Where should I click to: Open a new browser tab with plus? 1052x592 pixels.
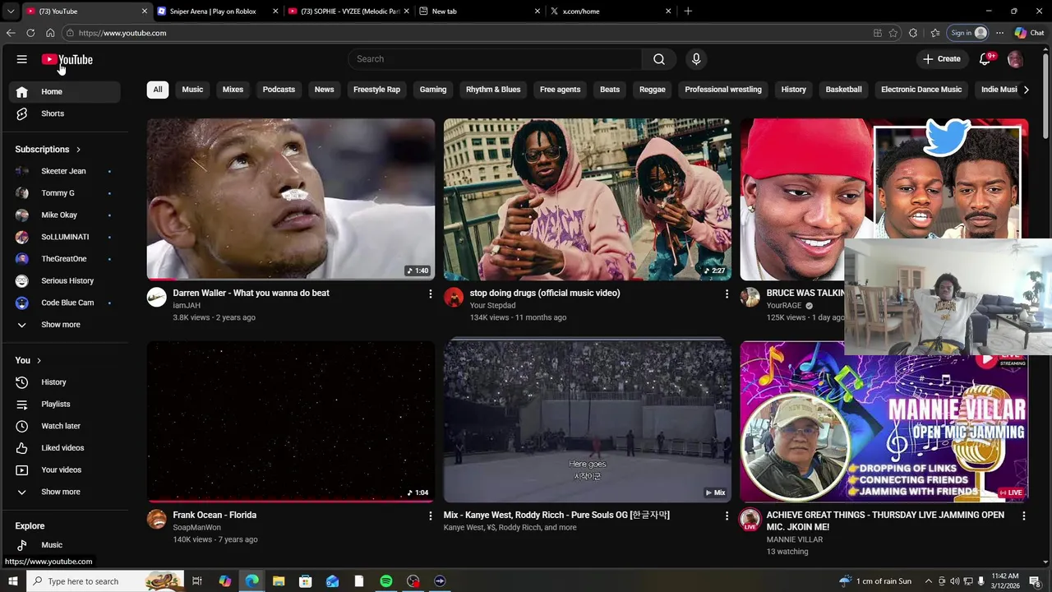point(688,12)
